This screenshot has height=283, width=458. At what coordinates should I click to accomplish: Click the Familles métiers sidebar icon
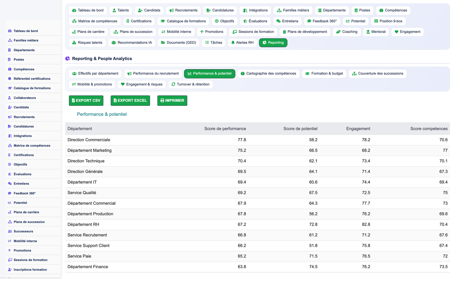tap(10, 41)
